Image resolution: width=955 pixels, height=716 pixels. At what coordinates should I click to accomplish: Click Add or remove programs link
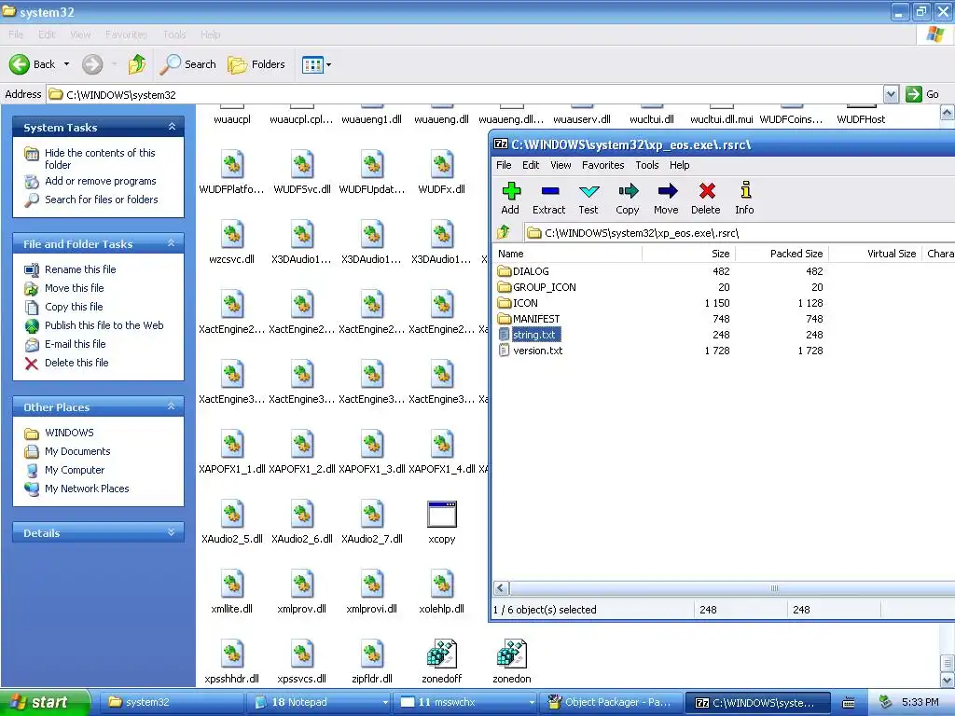[x=101, y=181]
